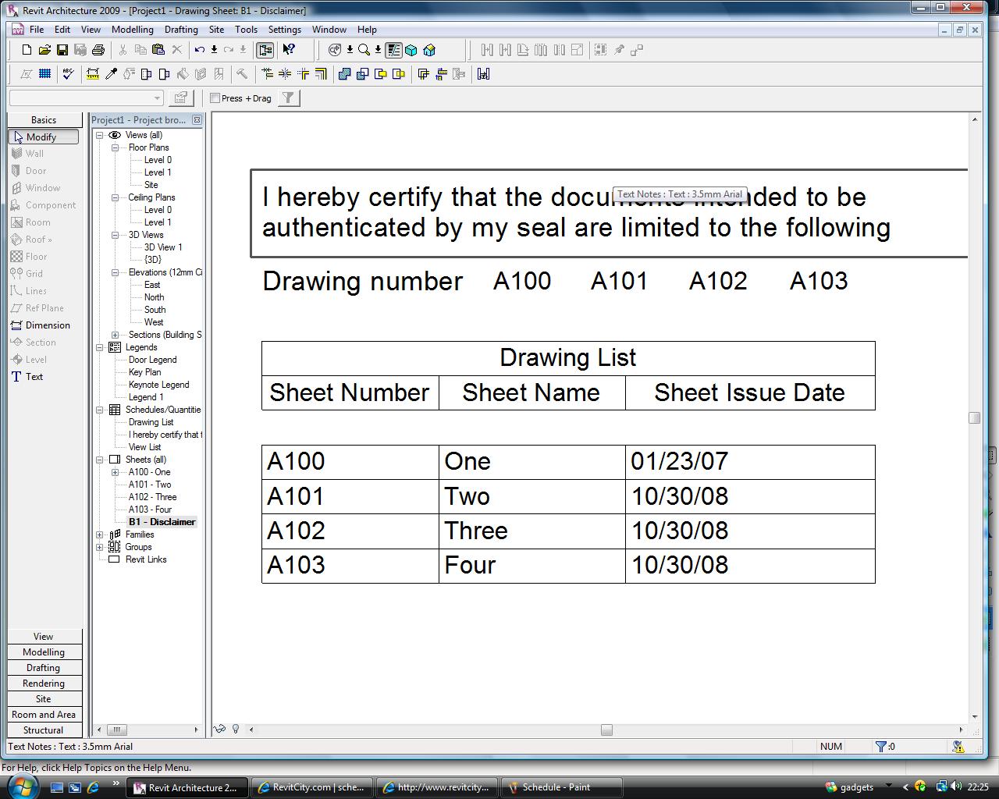The height and width of the screenshot is (799, 999).
Task: Switch to the Schedule - Paint taskbar window
Action: click(562, 787)
